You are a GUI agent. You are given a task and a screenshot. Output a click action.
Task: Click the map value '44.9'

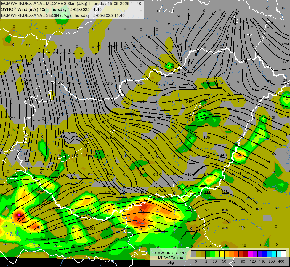click(224, 155)
